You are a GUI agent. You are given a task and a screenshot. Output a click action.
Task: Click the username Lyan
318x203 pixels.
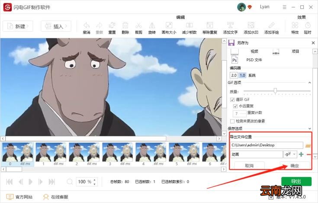point(265,6)
